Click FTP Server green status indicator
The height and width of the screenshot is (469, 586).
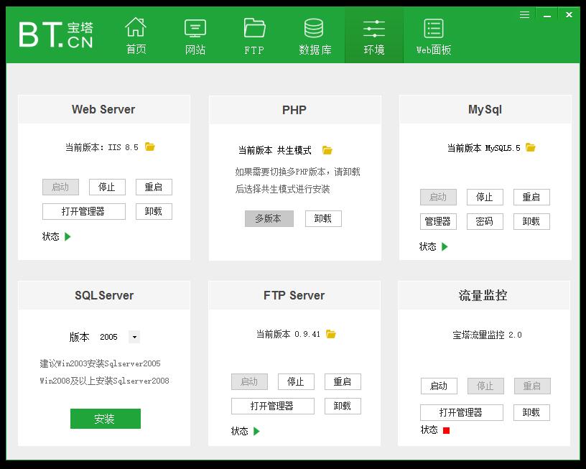(256, 431)
